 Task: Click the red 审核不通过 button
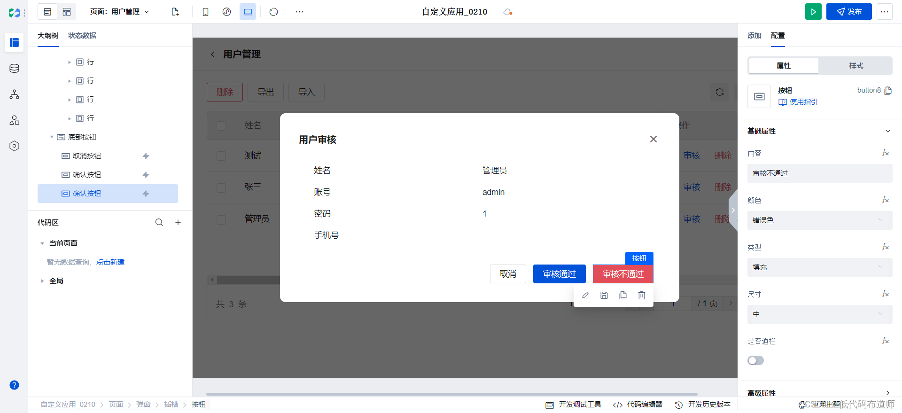(623, 274)
